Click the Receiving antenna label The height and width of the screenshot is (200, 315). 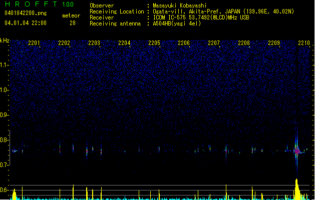click(x=115, y=23)
